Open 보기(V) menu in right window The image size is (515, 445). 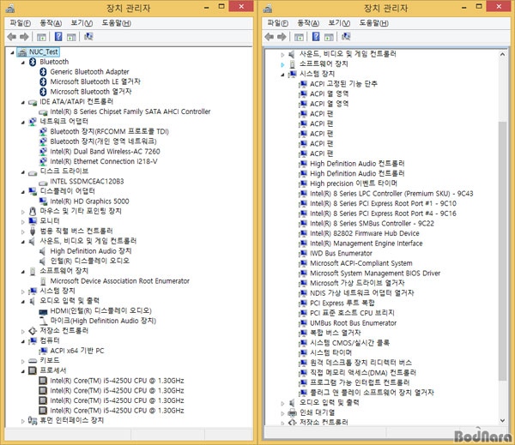pyautogui.click(x=339, y=23)
